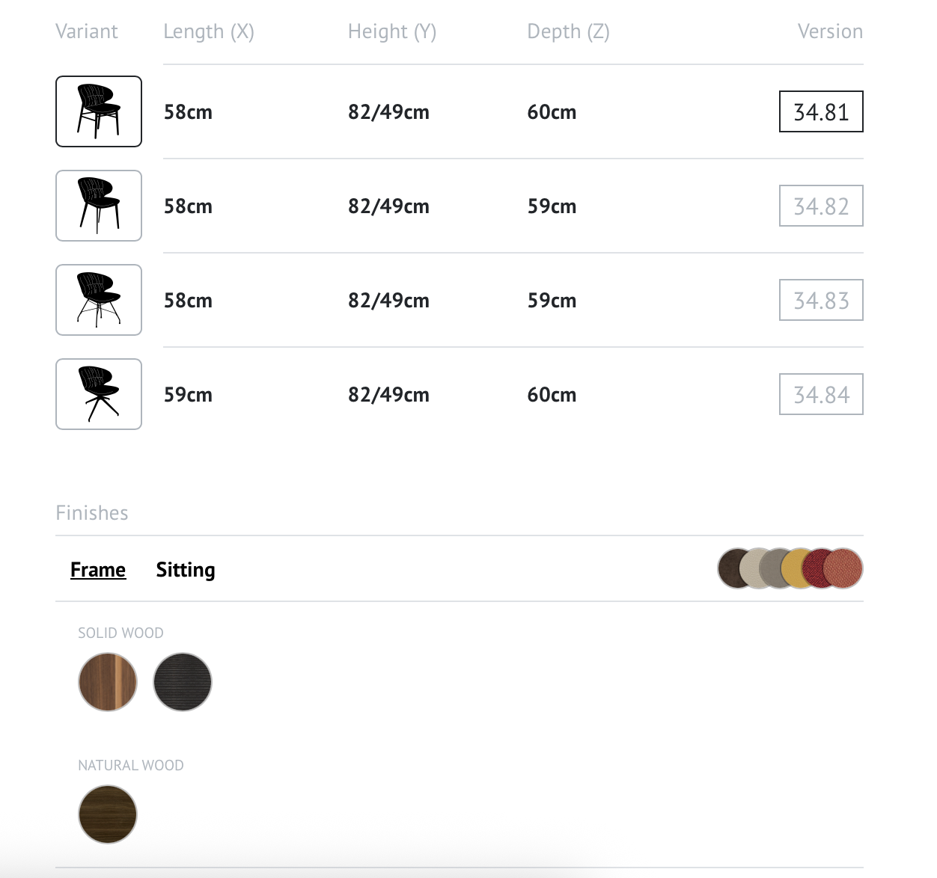
Task: Select the four-leg wooden chair variant thumbnail
Action: pyautogui.click(x=99, y=111)
